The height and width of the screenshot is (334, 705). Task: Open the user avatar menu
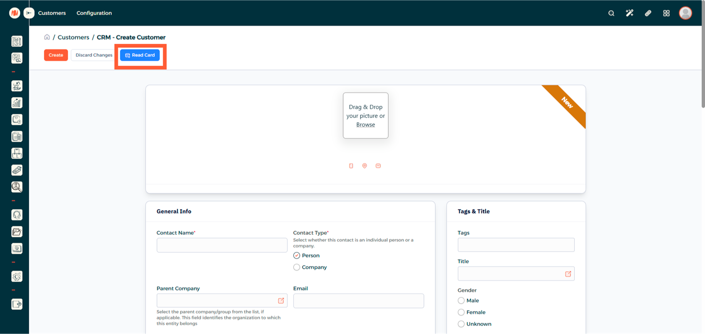point(685,13)
